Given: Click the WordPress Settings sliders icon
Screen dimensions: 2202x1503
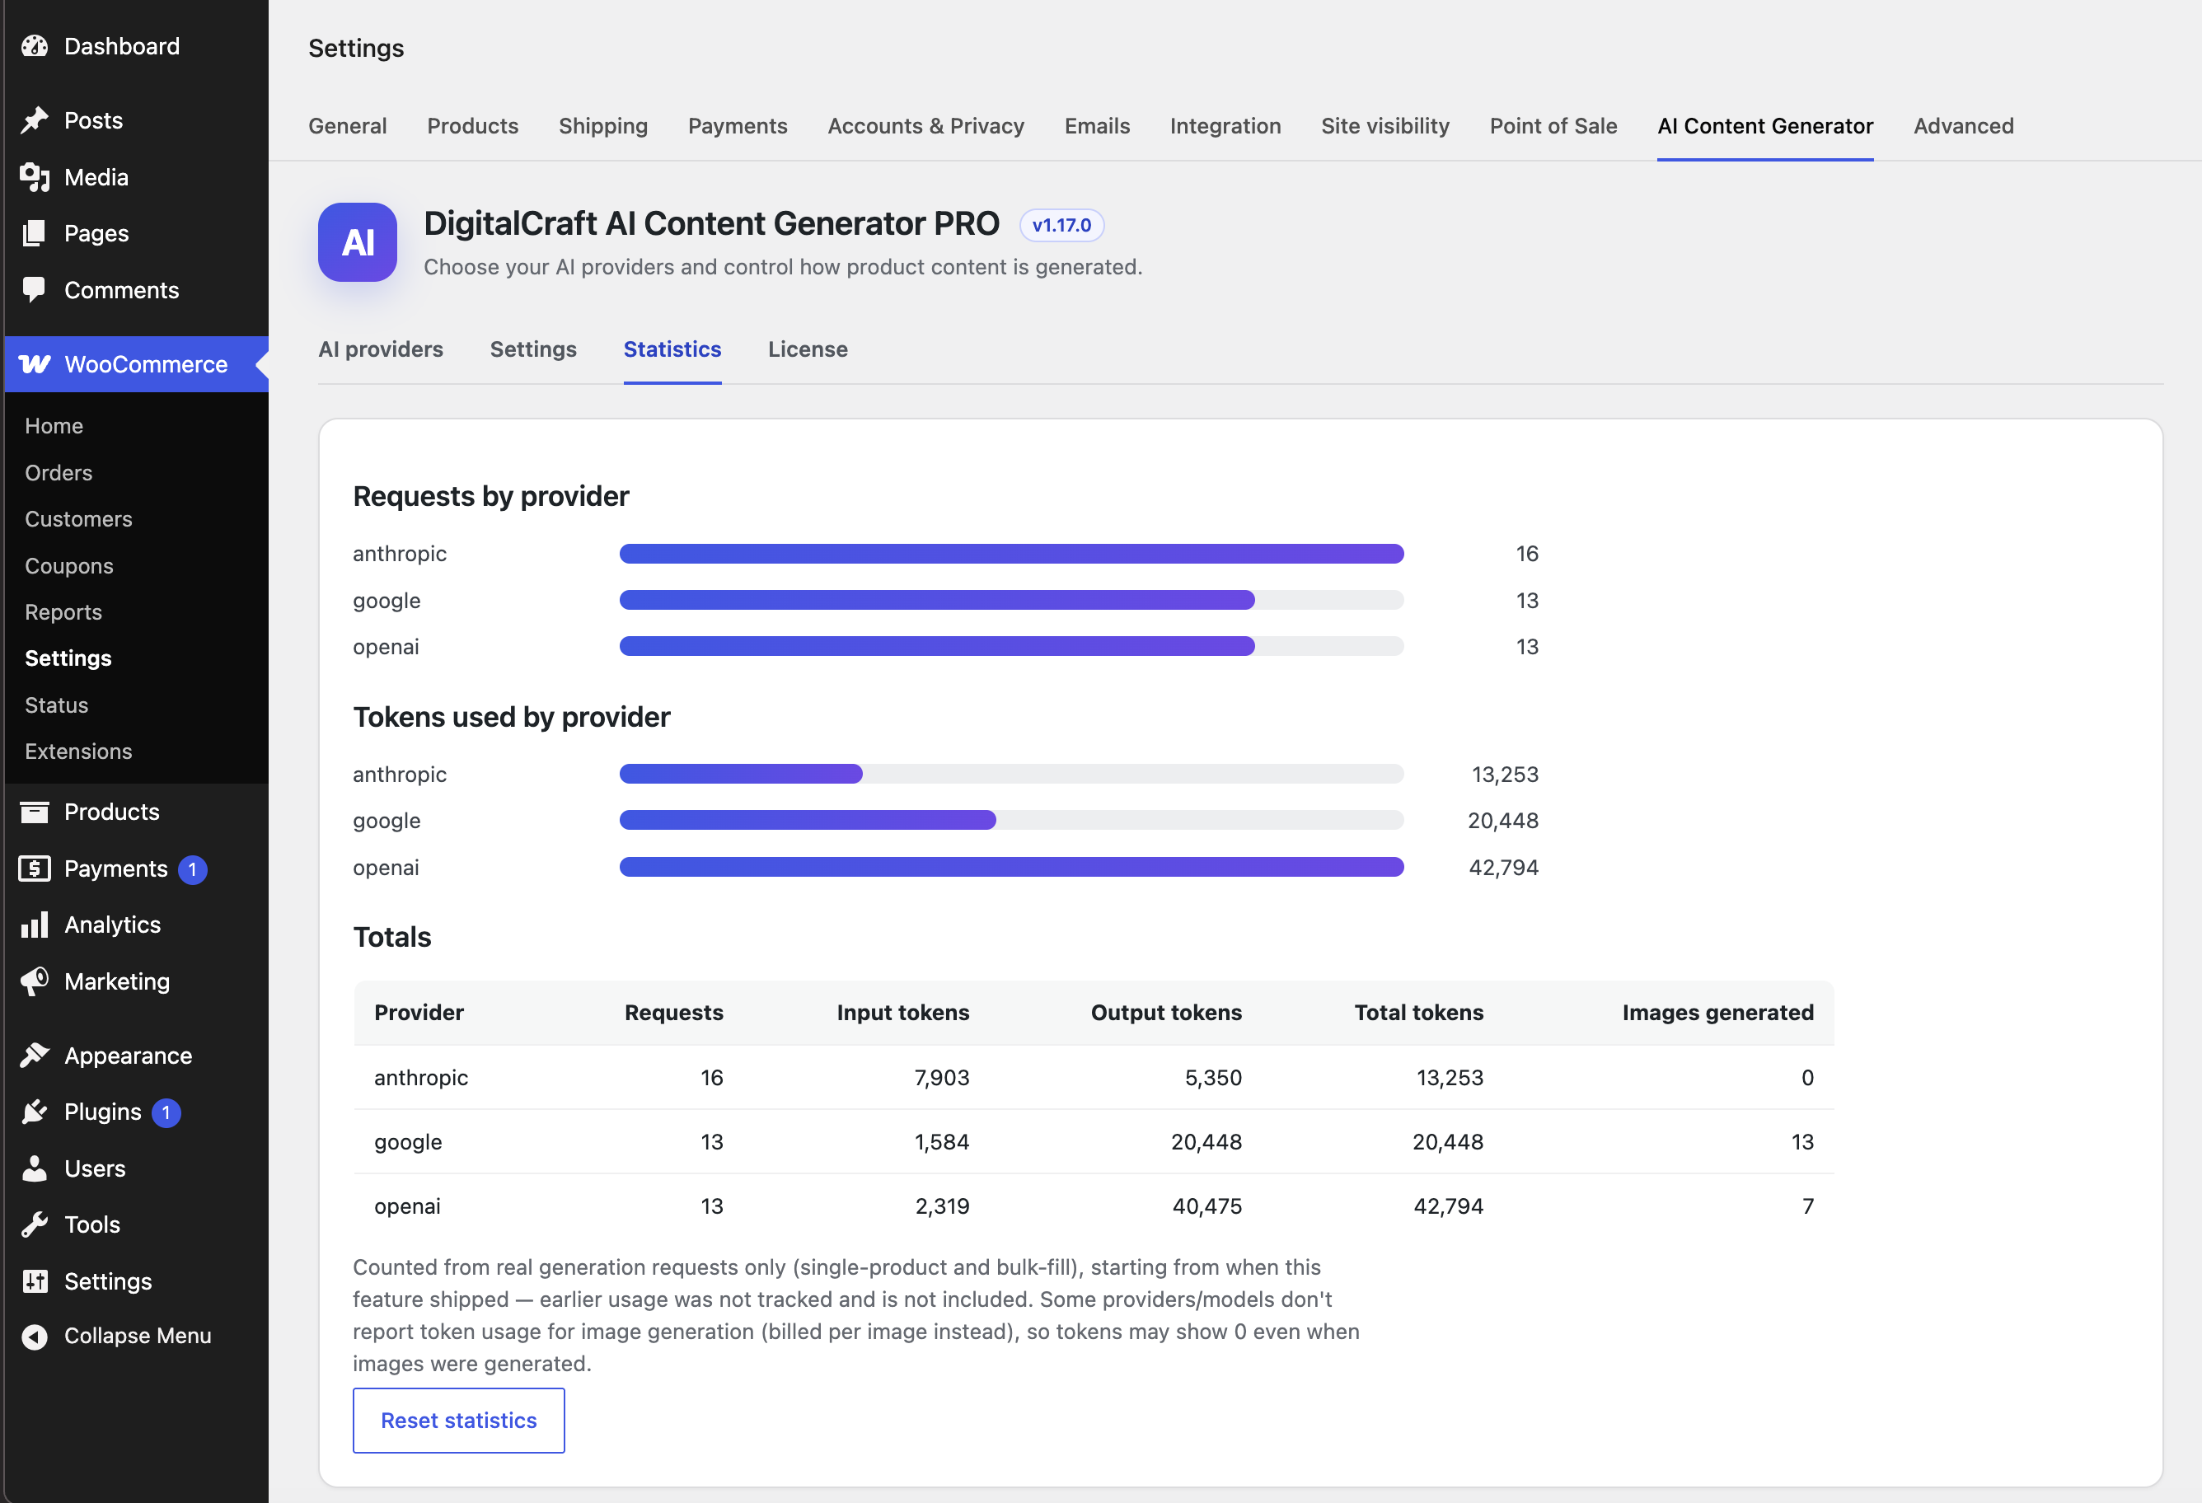Looking at the screenshot, I should [x=35, y=1281].
